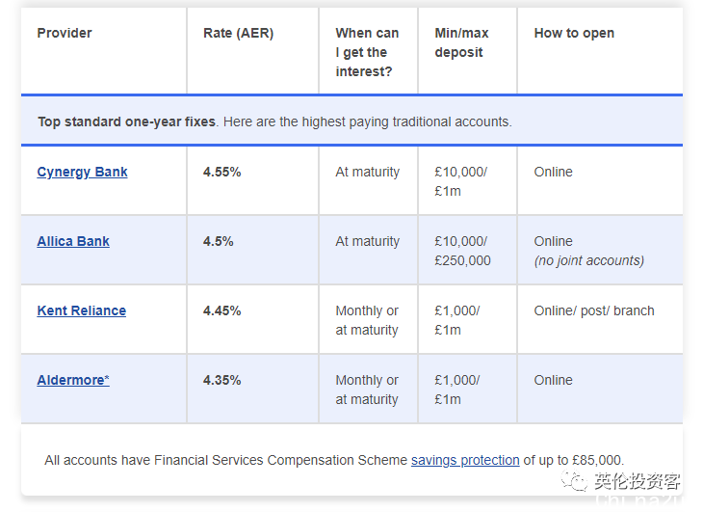Click the Chinese watermark text
The width and height of the screenshot is (703, 512).
638,481
